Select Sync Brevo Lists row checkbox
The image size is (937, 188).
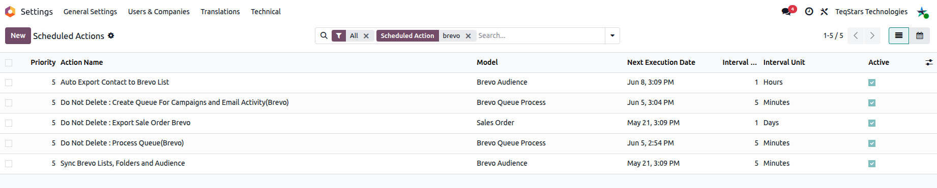(9, 164)
